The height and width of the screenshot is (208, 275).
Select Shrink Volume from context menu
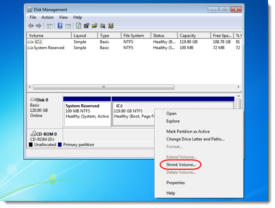coord(199,165)
